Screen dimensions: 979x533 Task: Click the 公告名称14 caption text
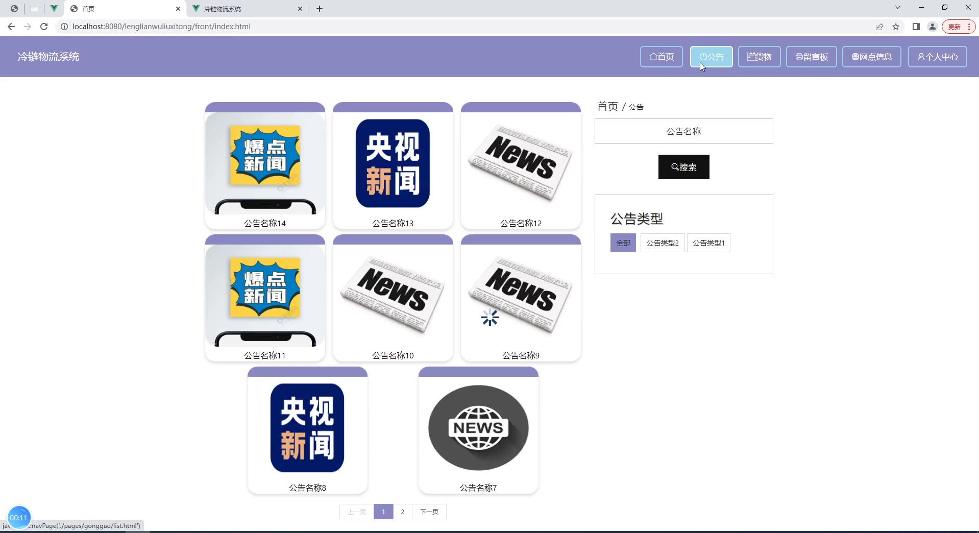[265, 223]
